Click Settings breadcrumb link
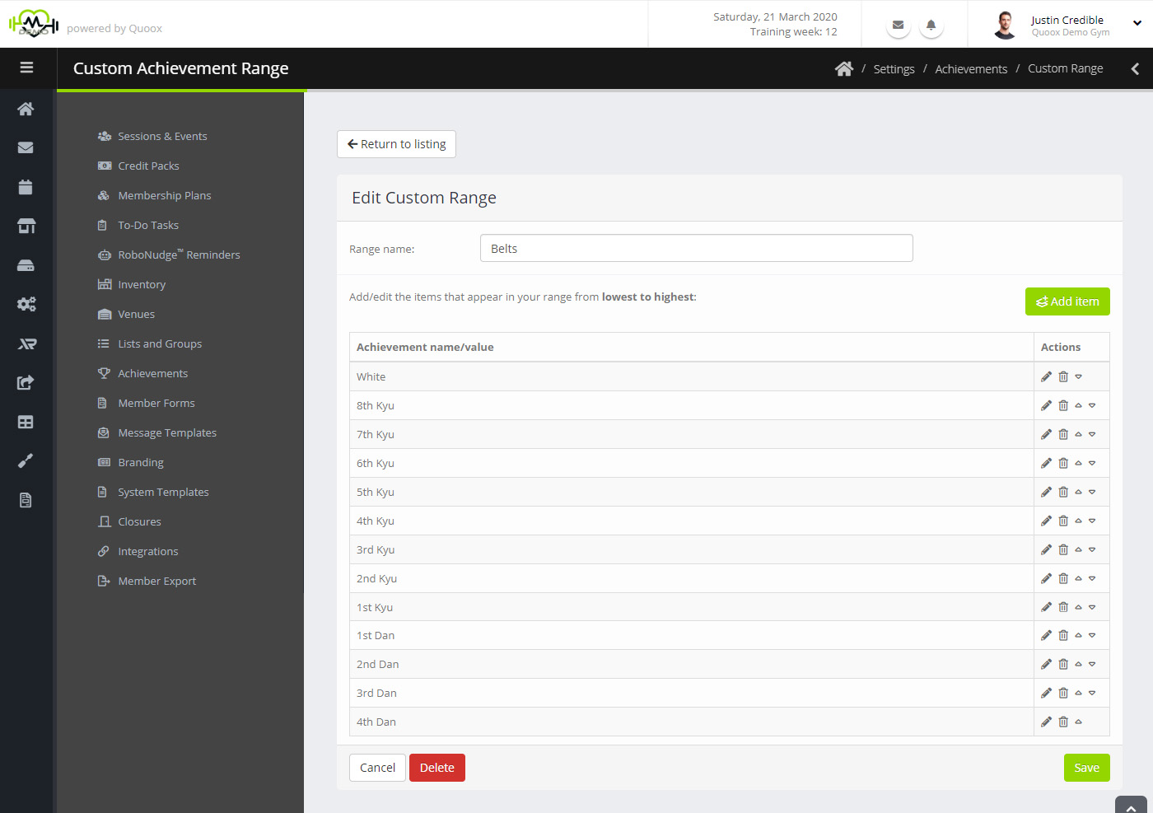The image size is (1153, 813). 894,69
